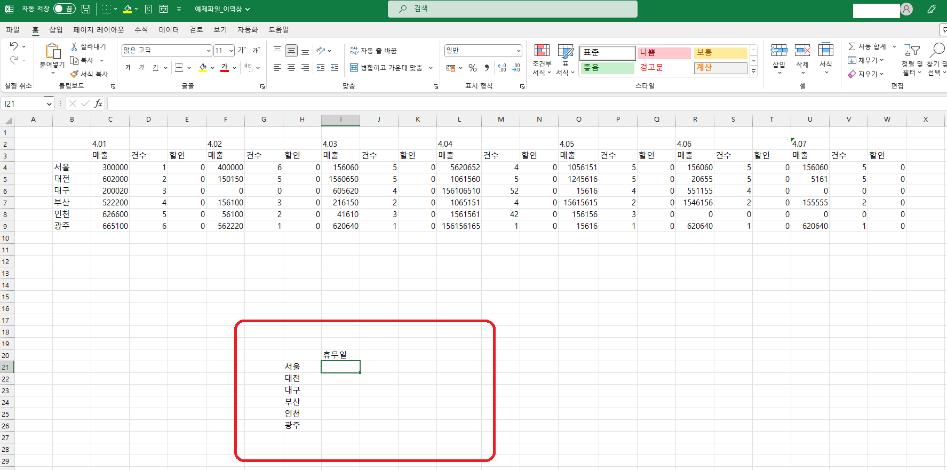Toggle underline 가 formatting
947x470 pixels.
155,67
